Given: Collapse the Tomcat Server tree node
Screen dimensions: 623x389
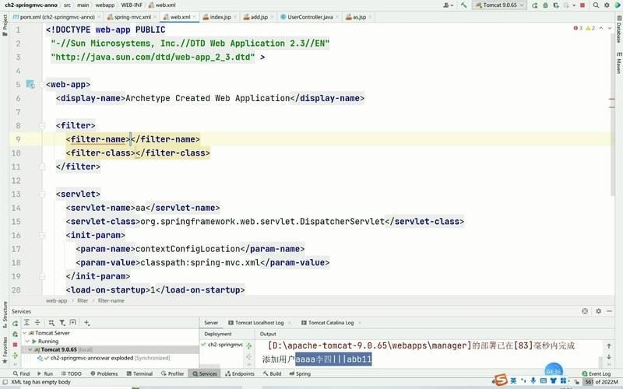Looking at the screenshot, I should pos(26,332).
